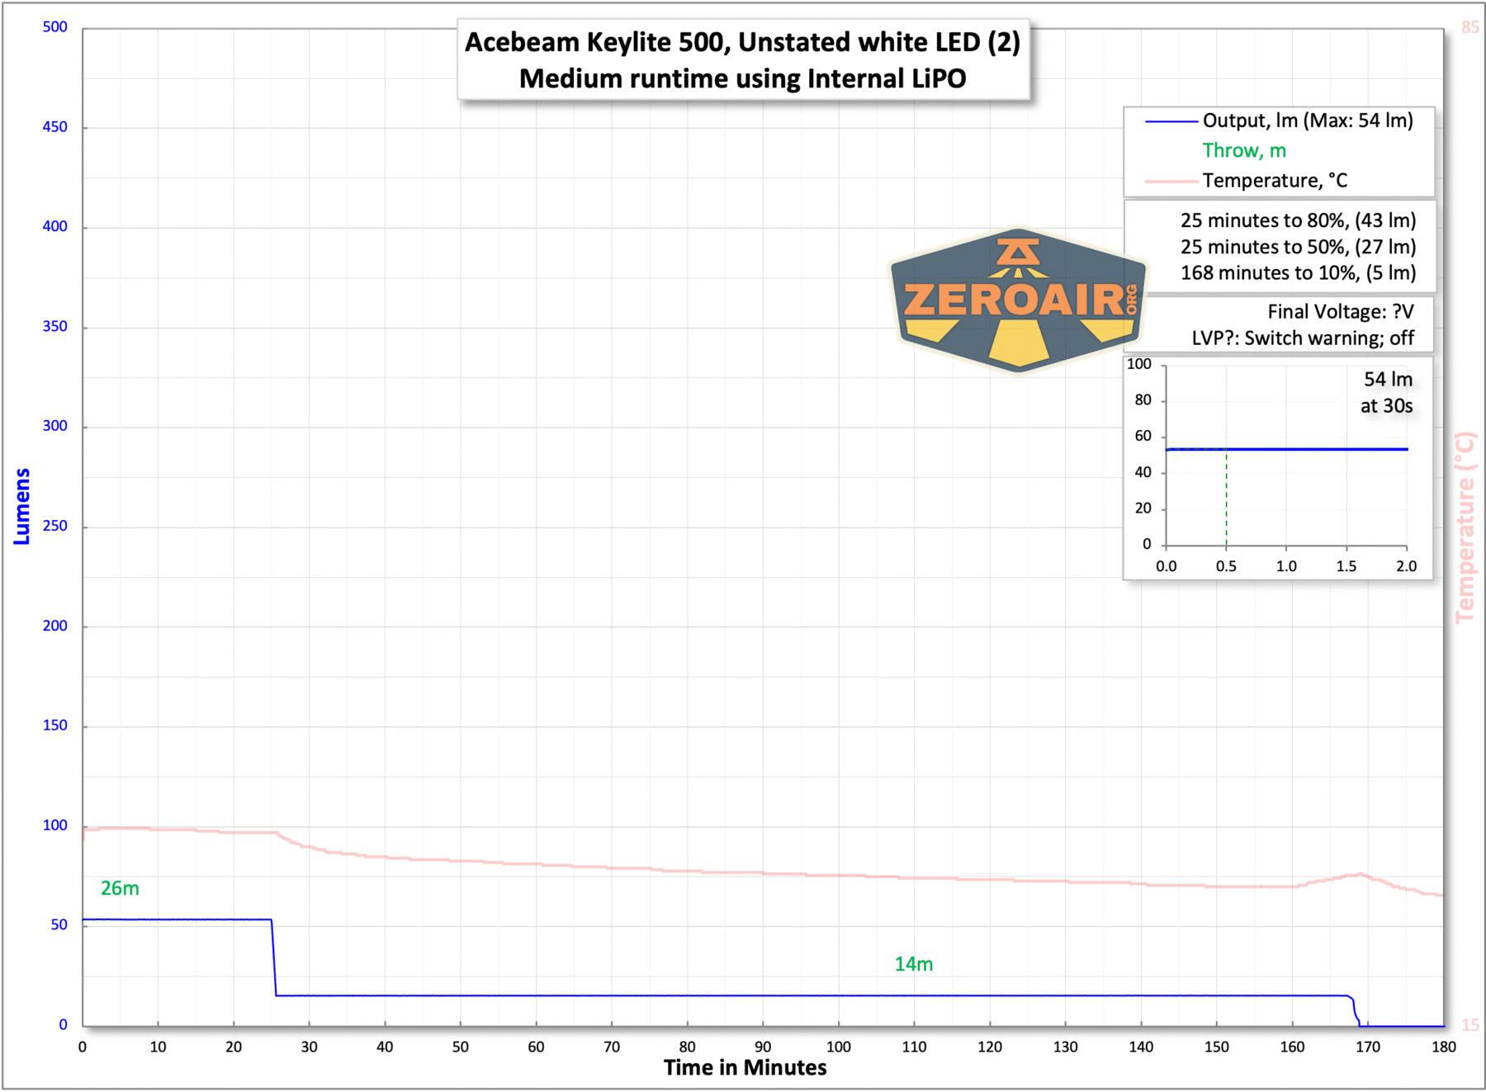Click the 54 lm at 30s label
1486x1092 pixels.
(1387, 392)
